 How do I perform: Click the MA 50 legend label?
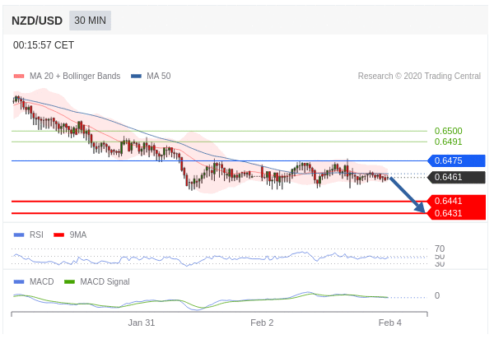click(158, 76)
